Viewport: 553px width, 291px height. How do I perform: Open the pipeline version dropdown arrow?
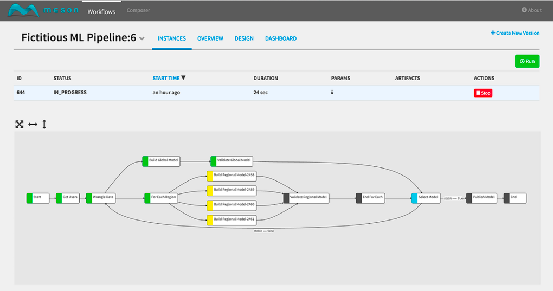coord(142,39)
